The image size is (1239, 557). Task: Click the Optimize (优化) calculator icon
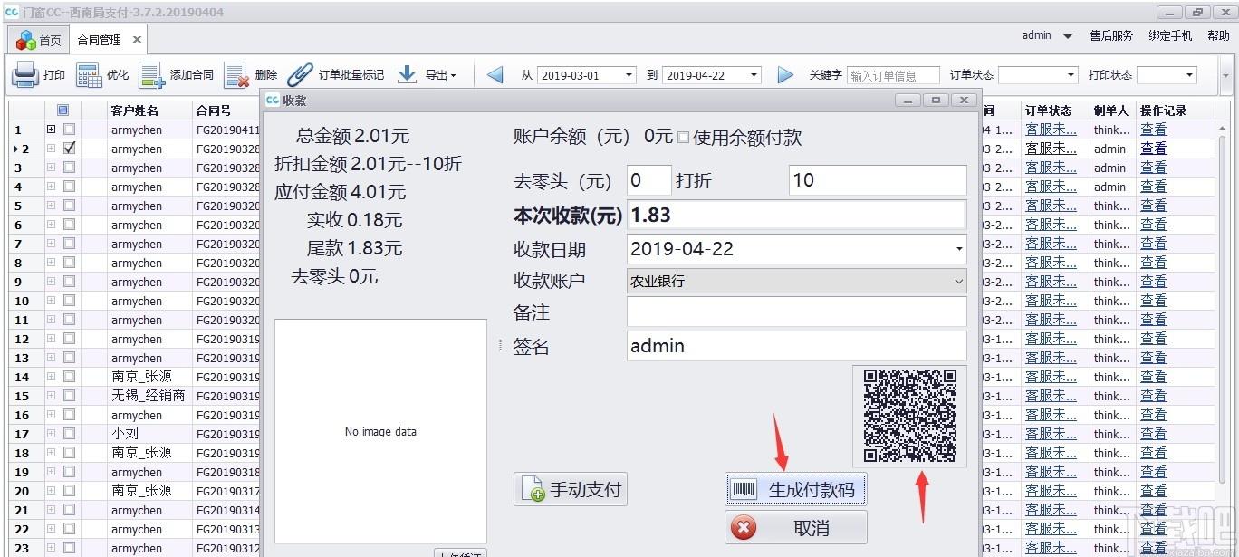pos(89,75)
